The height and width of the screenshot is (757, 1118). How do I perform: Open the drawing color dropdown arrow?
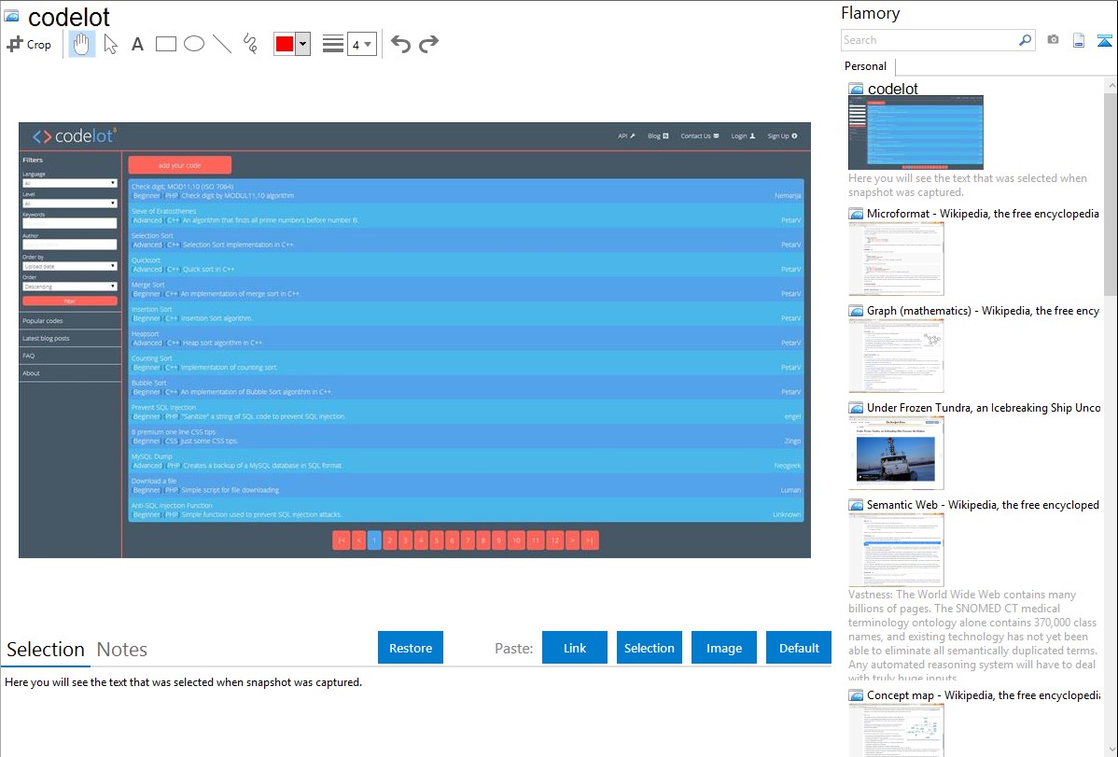[303, 44]
